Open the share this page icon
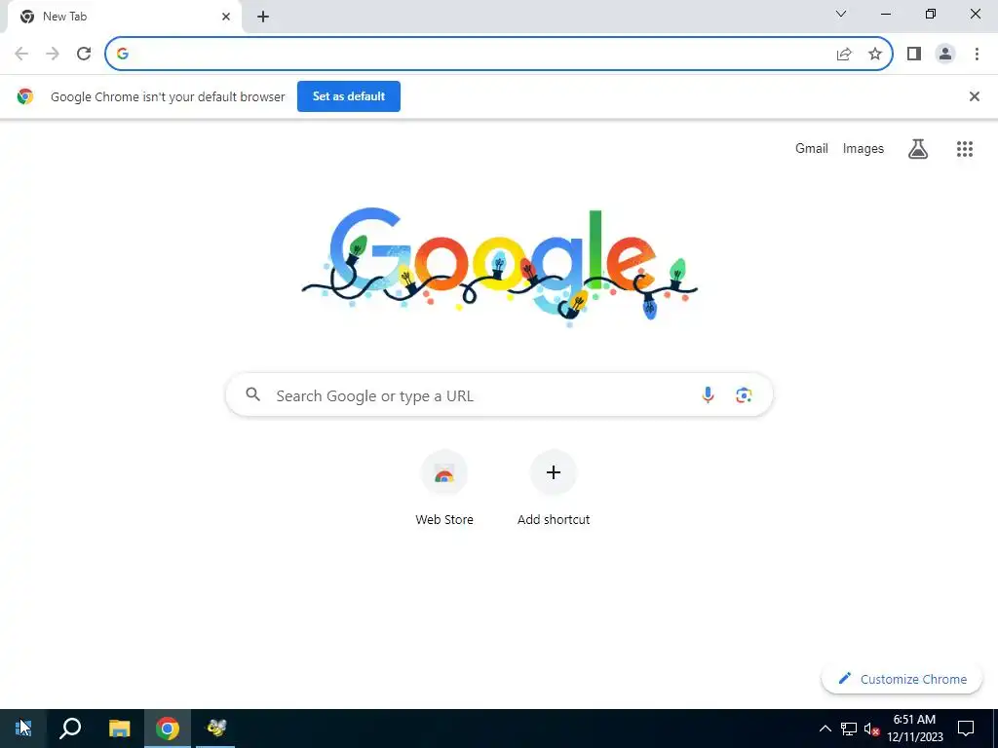Image resolution: width=998 pixels, height=748 pixels. coord(844,54)
